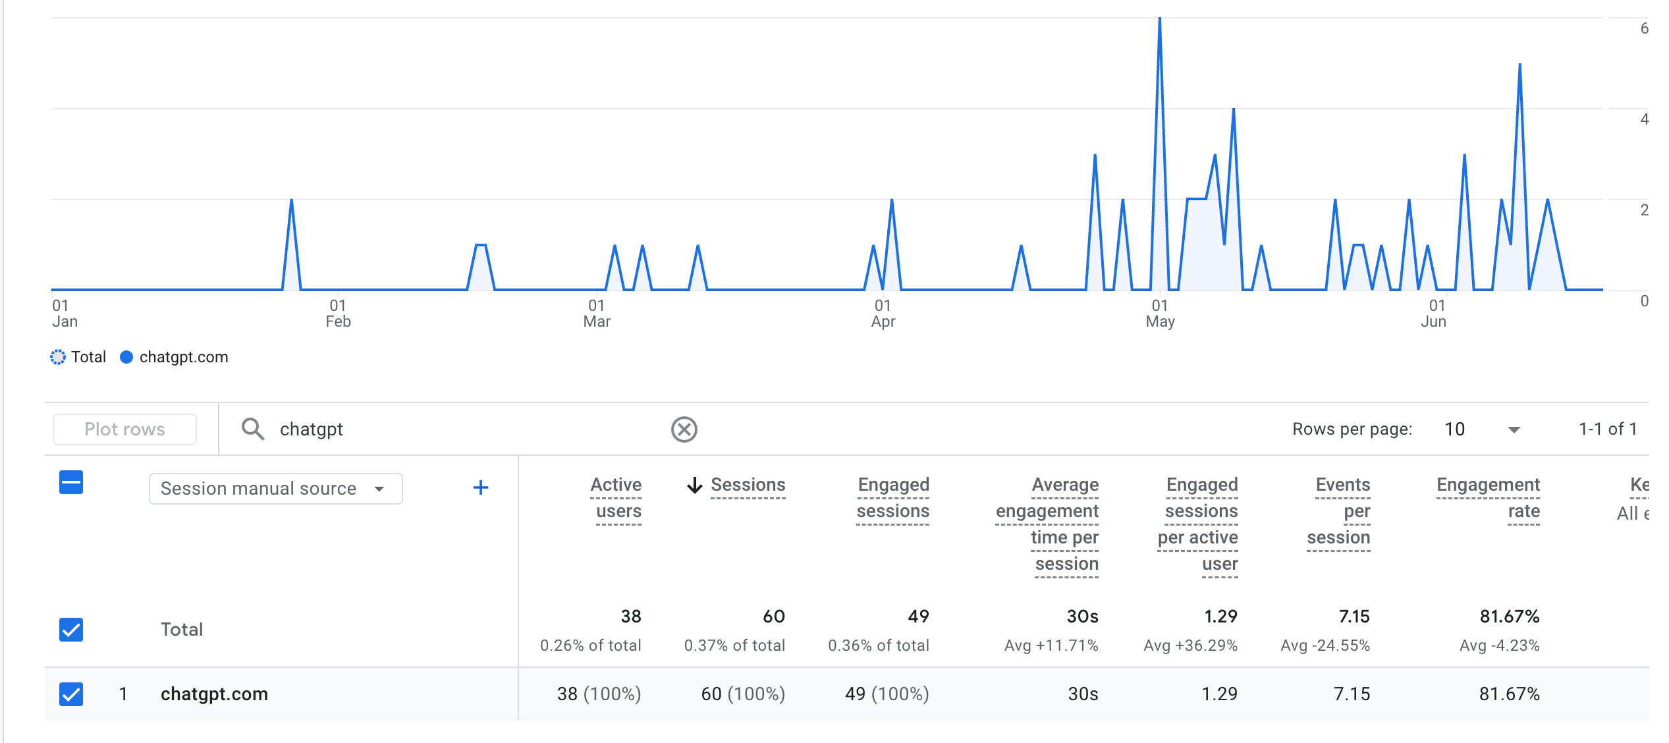Viewport: 1669px width, 743px height.
Task: Uncheck the chatgpt.com row checkbox
Action: 71,694
